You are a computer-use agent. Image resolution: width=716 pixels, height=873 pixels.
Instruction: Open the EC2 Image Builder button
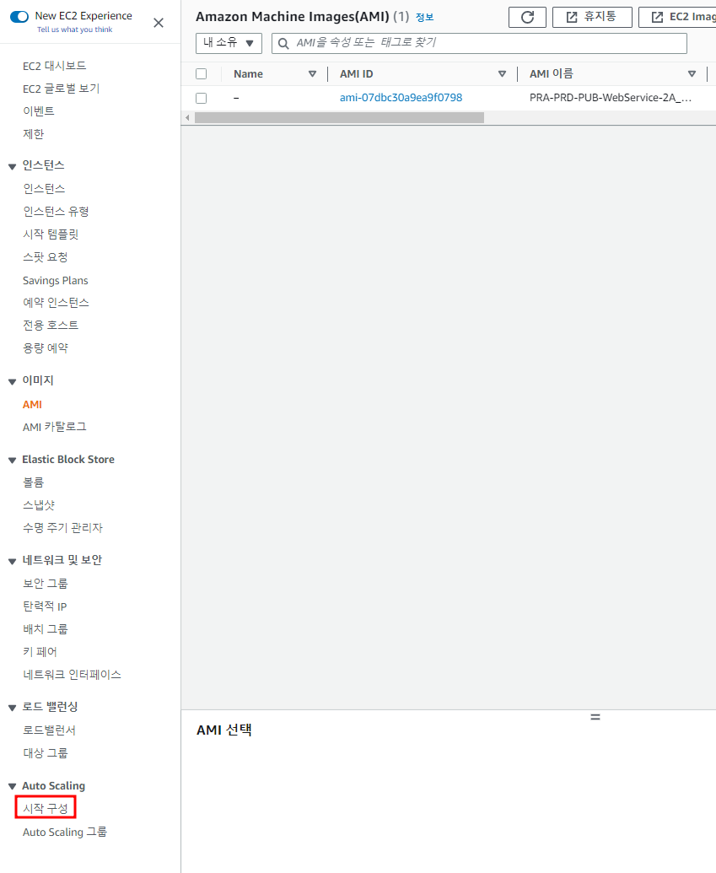pos(677,17)
